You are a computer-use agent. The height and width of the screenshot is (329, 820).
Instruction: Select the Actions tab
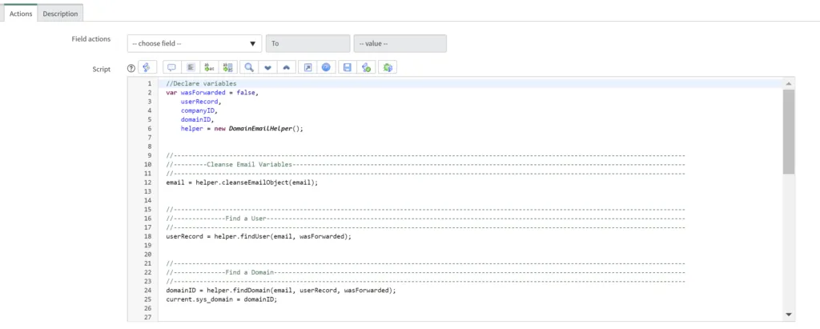[20, 14]
